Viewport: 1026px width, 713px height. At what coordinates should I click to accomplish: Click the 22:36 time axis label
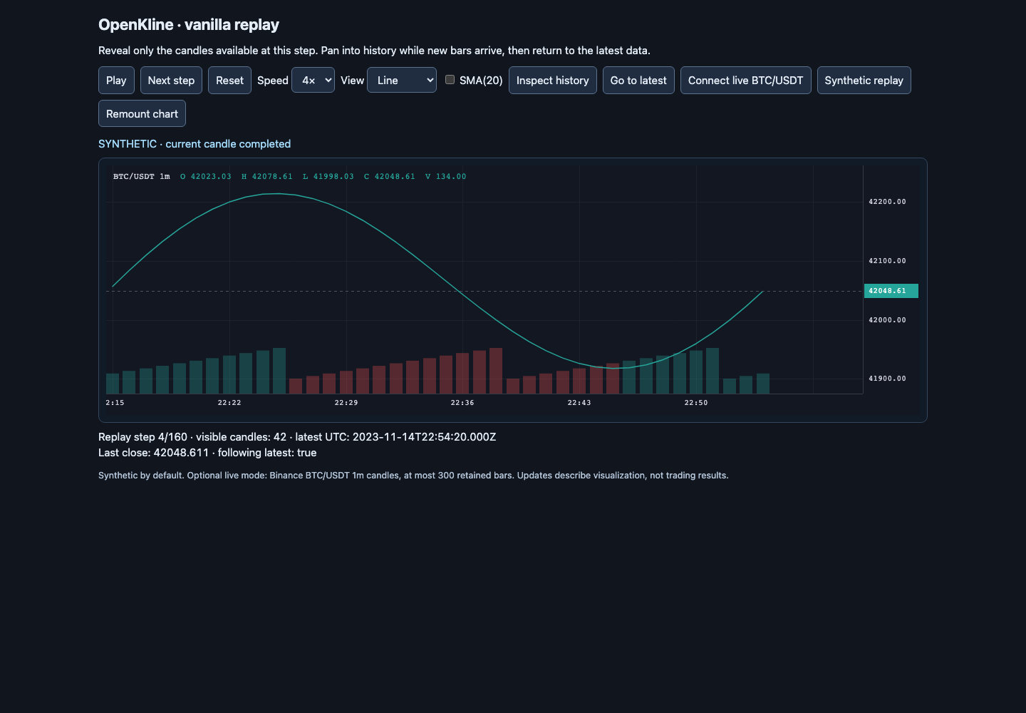[462, 403]
